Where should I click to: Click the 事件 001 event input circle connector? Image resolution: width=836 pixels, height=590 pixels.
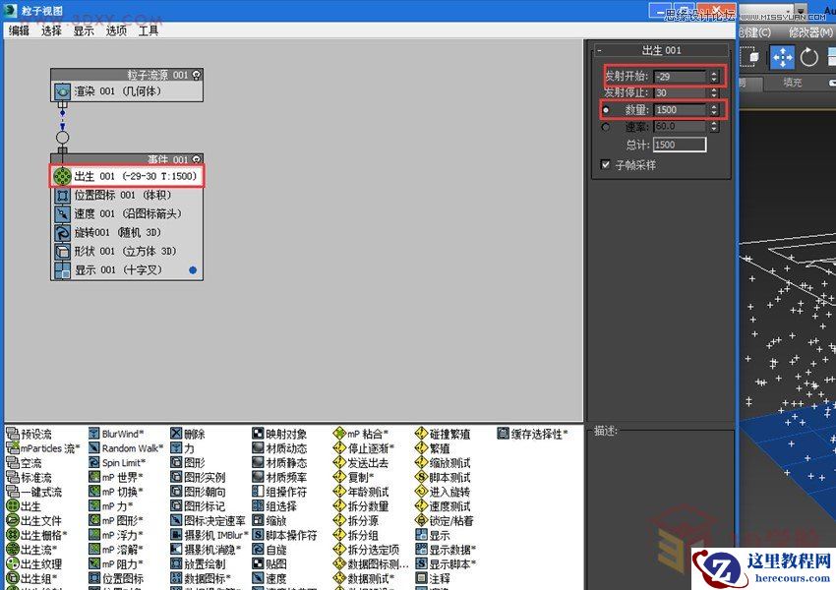[x=62, y=138]
